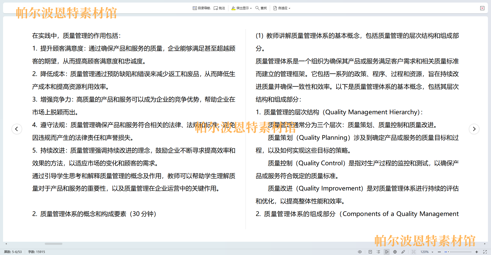Screen dimensions: 491x255
Task: Go to previous page with left arrow
Action: point(17,129)
